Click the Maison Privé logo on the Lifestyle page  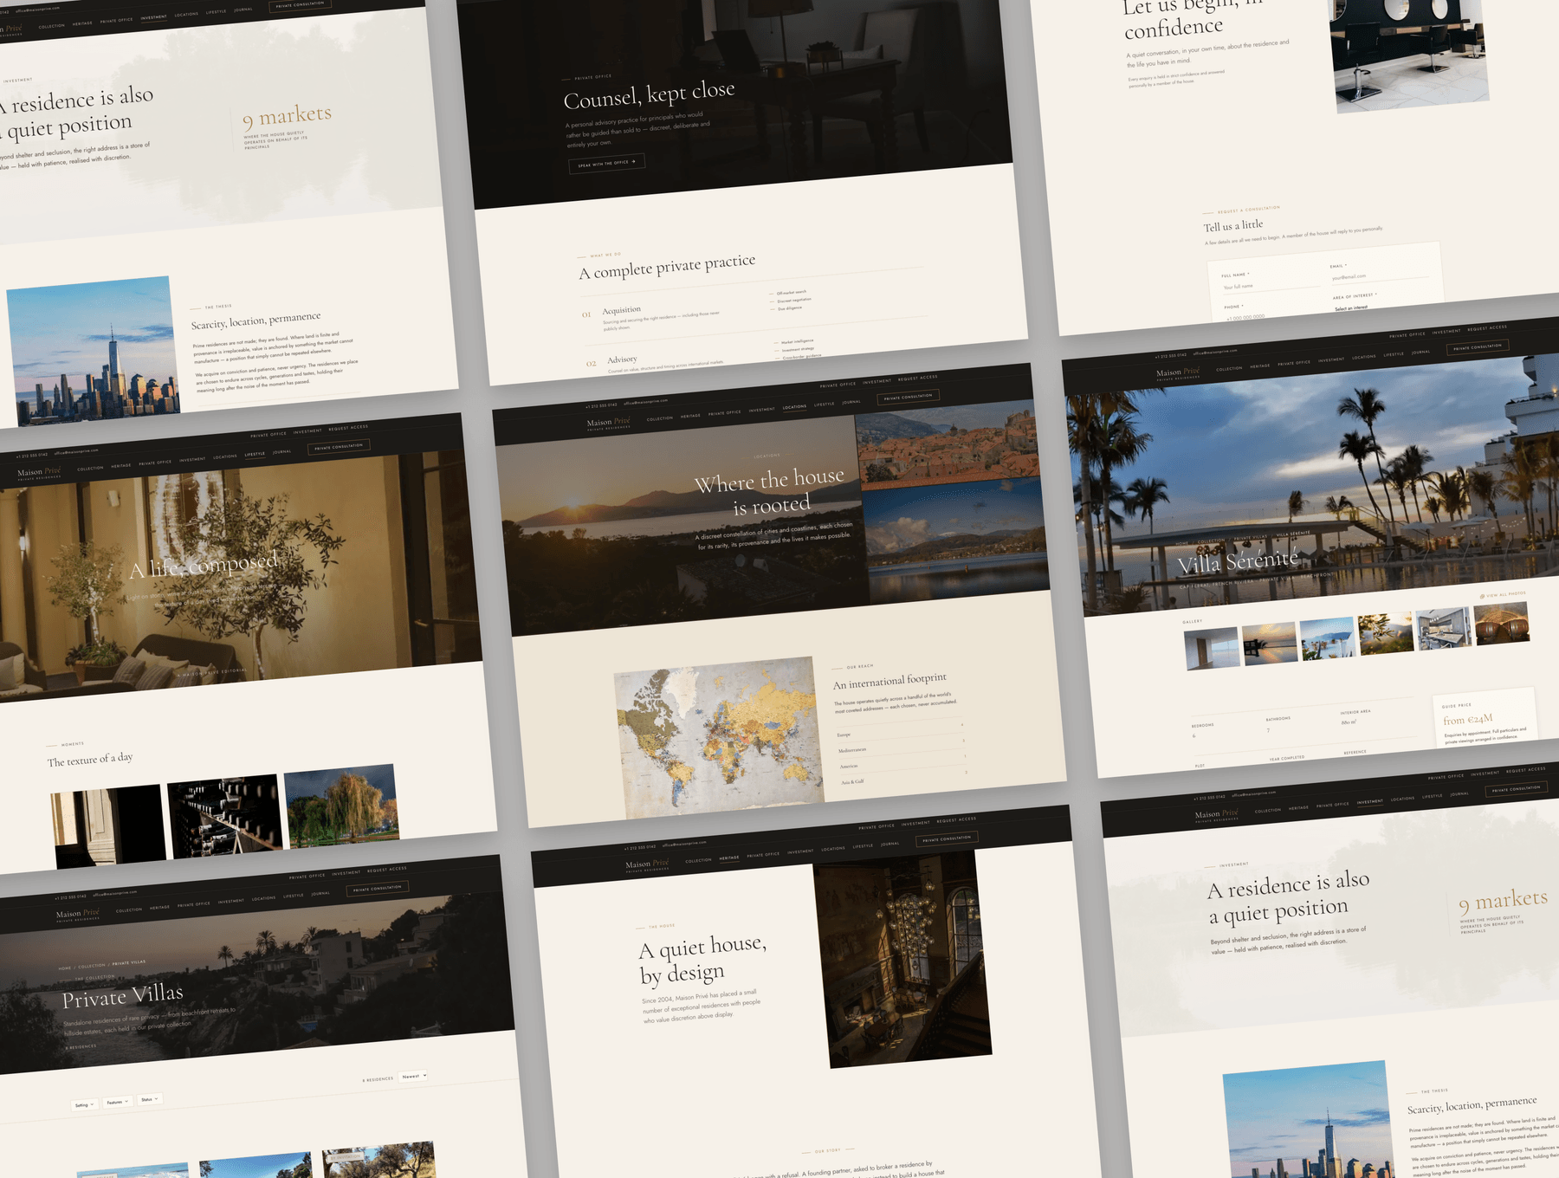(39, 472)
